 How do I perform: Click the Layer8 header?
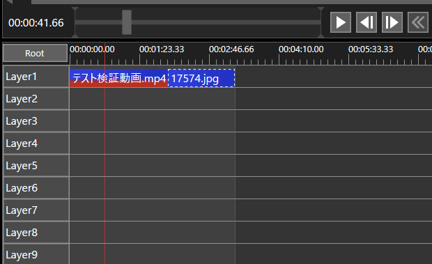36,233
